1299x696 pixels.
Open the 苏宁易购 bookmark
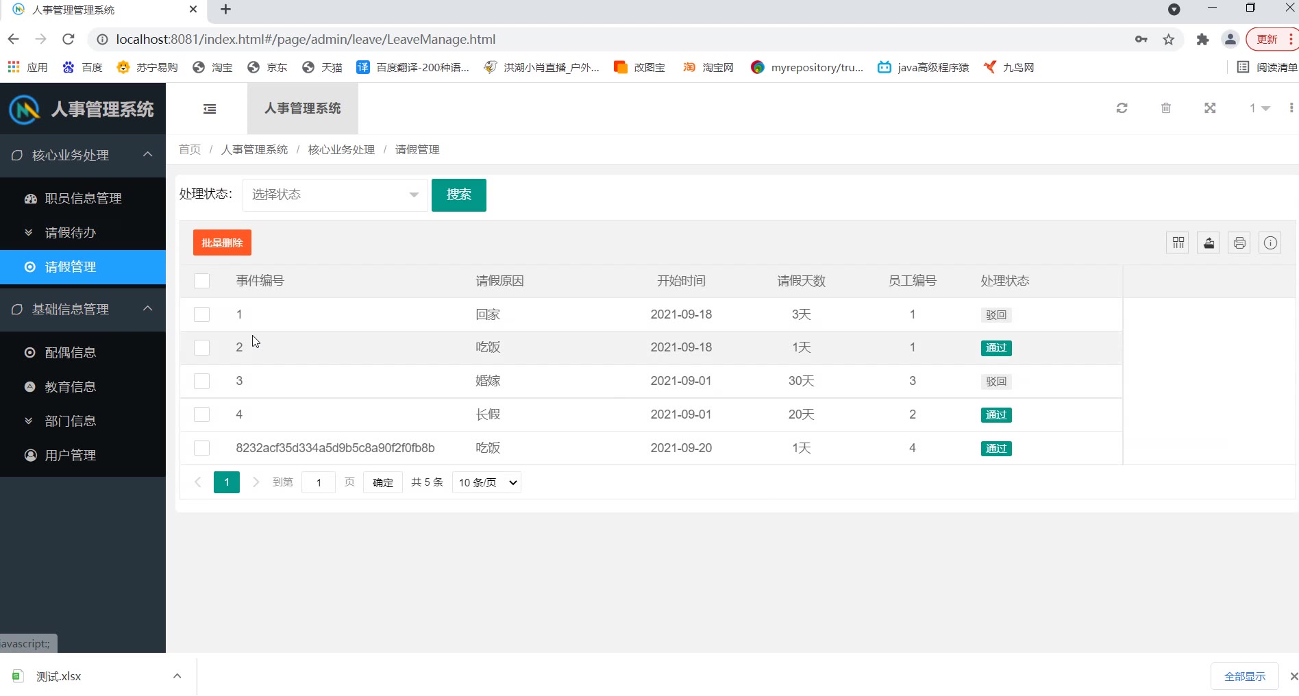[147, 67]
